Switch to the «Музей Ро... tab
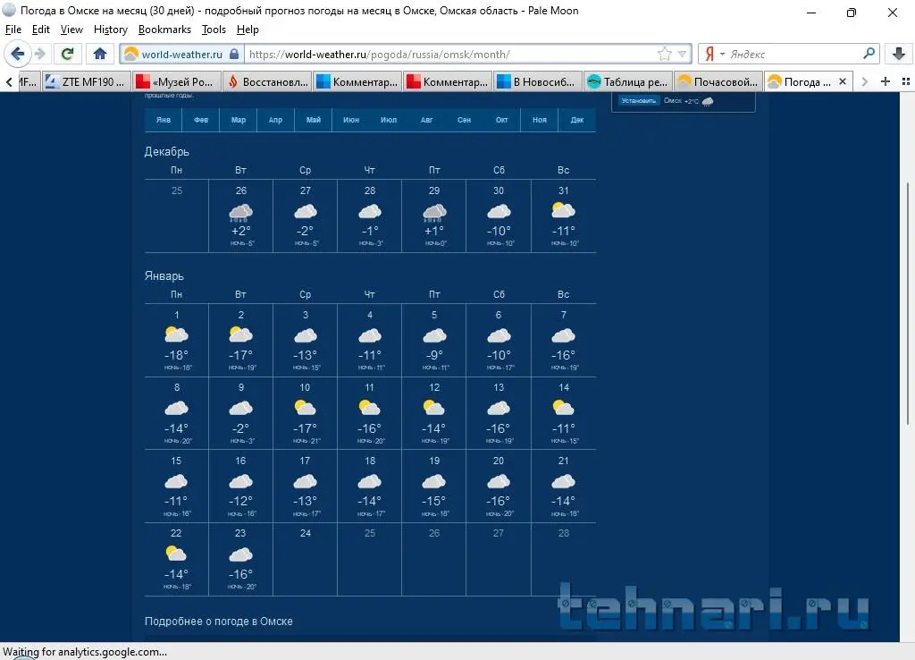915x660 pixels. 177,81
